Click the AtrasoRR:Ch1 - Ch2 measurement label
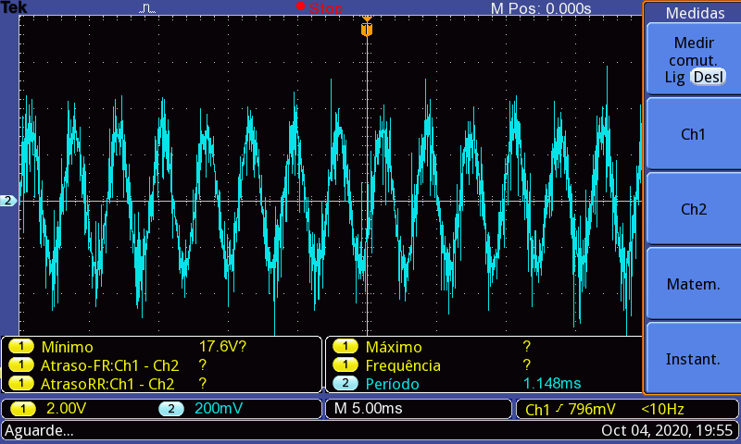The image size is (741, 444). click(x=107, y=384)
